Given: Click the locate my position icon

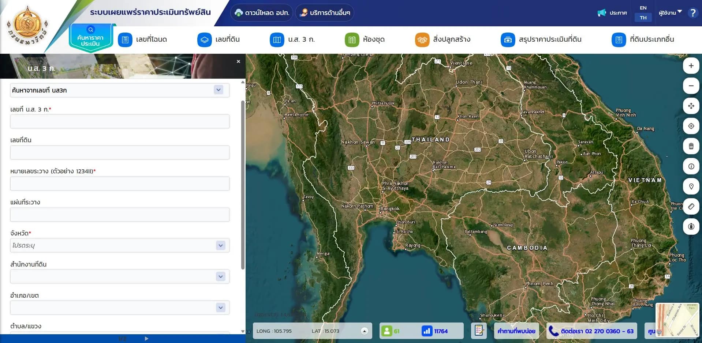Looking at the screenshot, I should (x=691, y=126).
